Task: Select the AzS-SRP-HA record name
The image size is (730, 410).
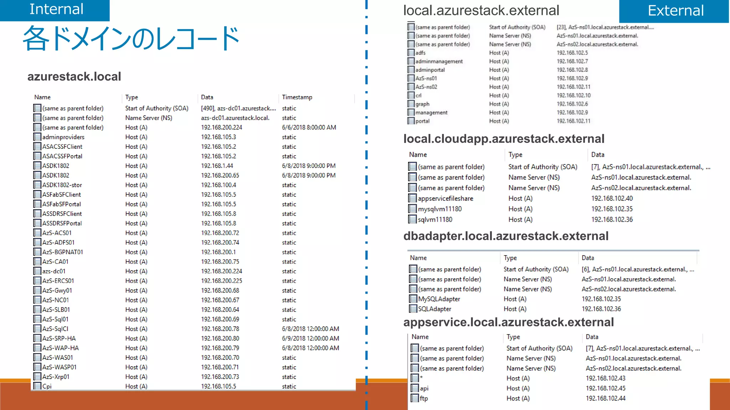Action: [59, 338]
